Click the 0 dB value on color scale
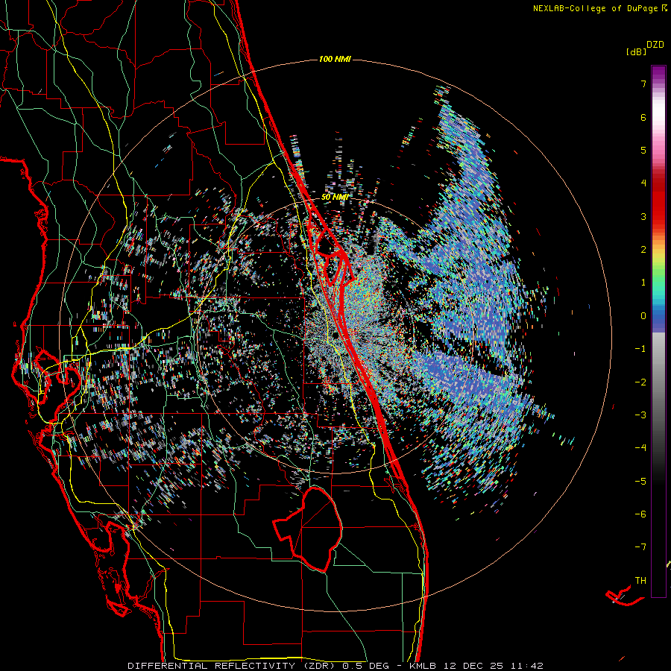The height and width of the screenshot is (671, 671). pyautogui.click(x=643, y=316)
